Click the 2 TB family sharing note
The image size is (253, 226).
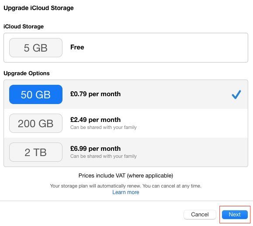point(104,156)
